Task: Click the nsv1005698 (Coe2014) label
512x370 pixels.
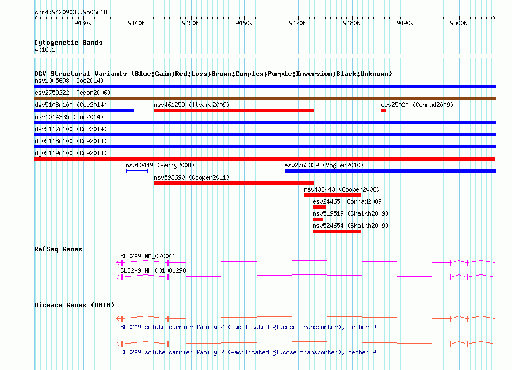Action: pyautogui.click(x=69, y=81)
